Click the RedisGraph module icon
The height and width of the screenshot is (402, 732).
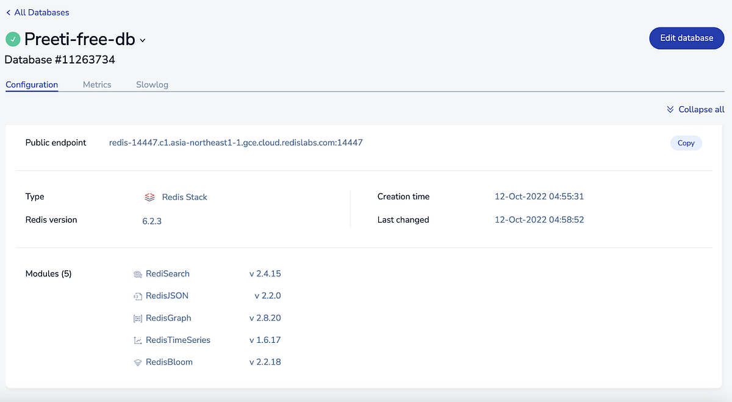(137, 318)
